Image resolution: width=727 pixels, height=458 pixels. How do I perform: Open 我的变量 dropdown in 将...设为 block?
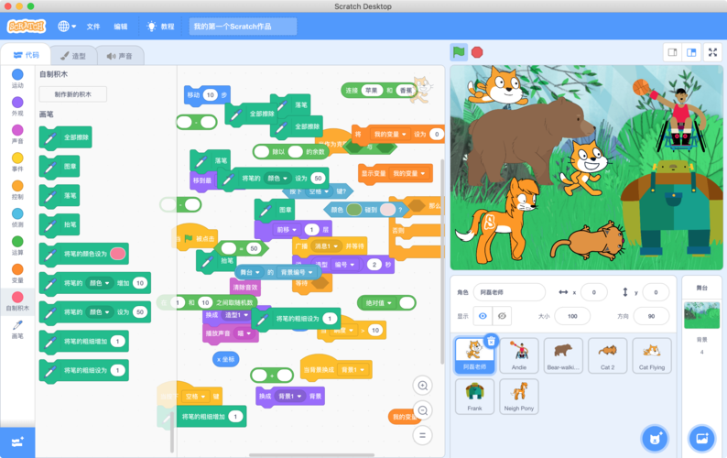(x=390, y=134)
